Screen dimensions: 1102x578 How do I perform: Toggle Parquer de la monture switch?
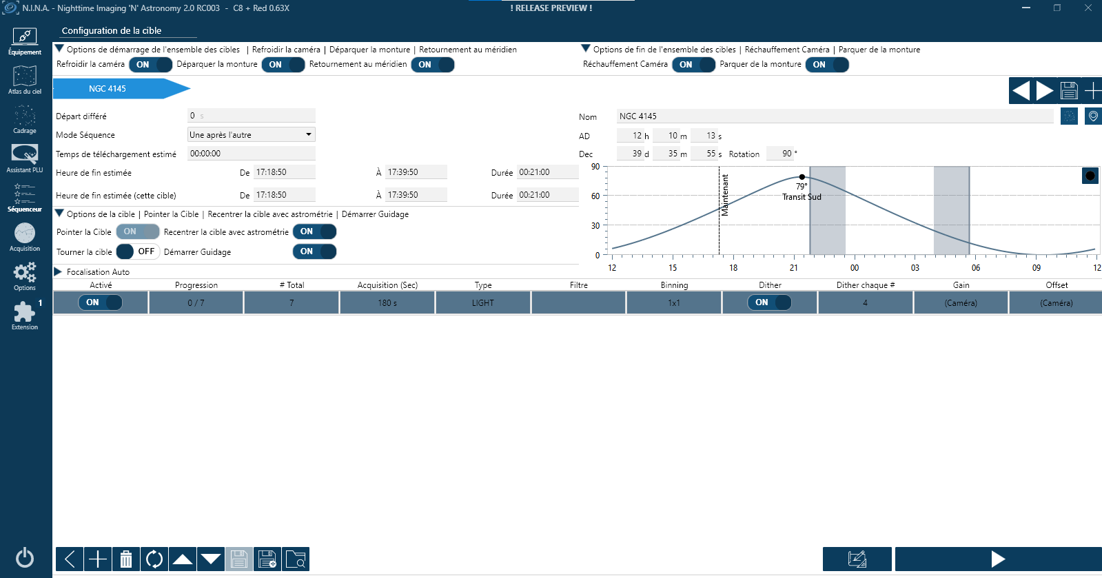click(x=827, y=65)
